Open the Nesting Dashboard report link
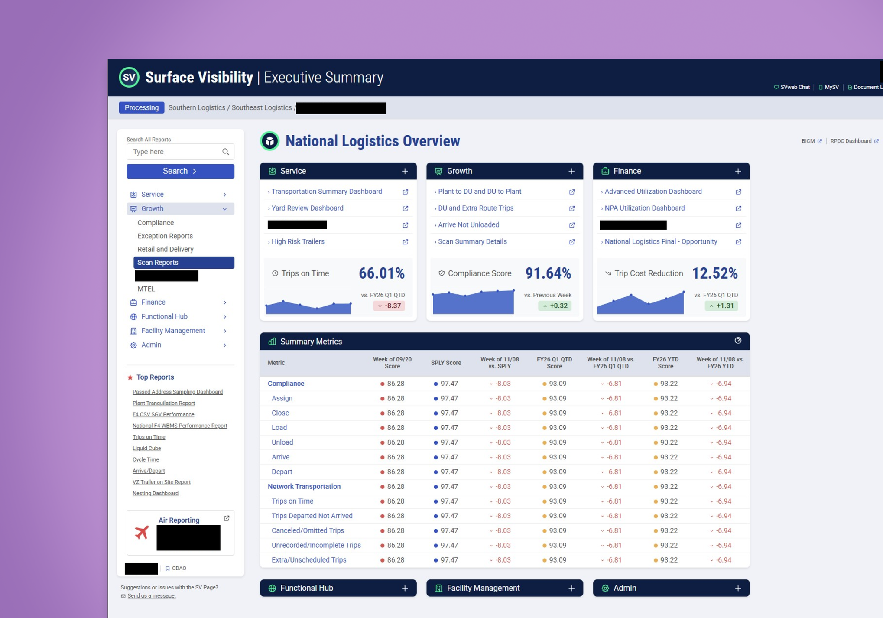This screenshot has width=883, height=618. pos(155,493)
